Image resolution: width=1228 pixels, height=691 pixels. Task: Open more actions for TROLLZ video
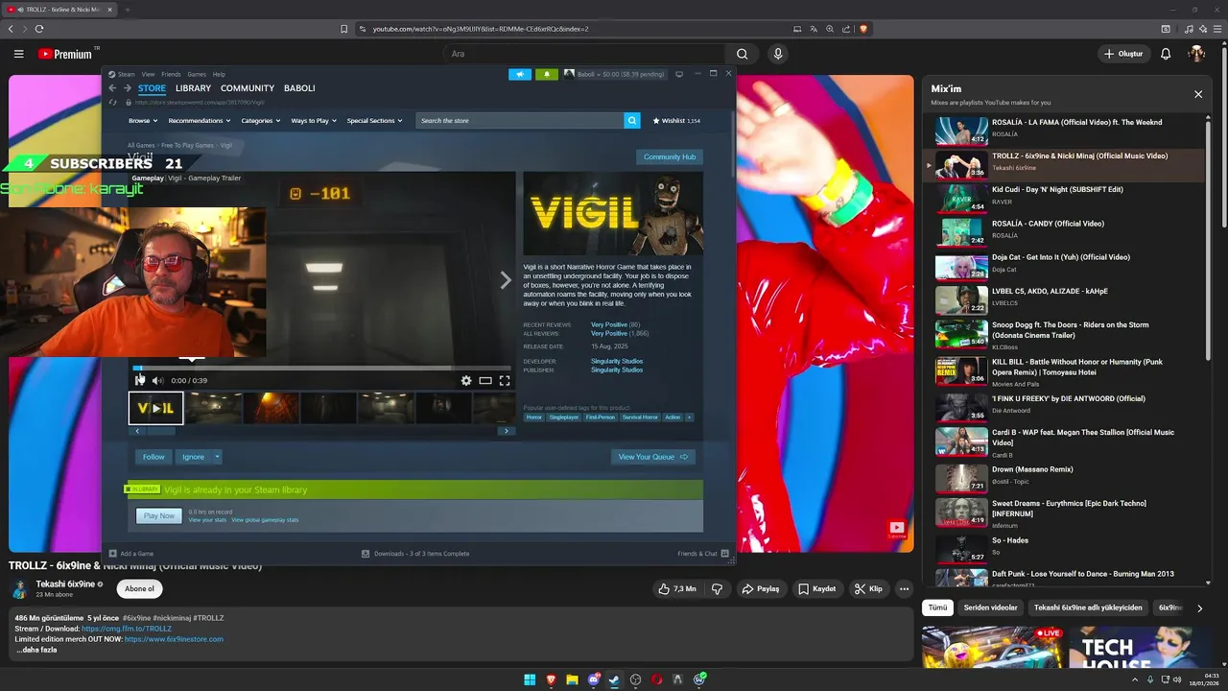coord(904,588)
